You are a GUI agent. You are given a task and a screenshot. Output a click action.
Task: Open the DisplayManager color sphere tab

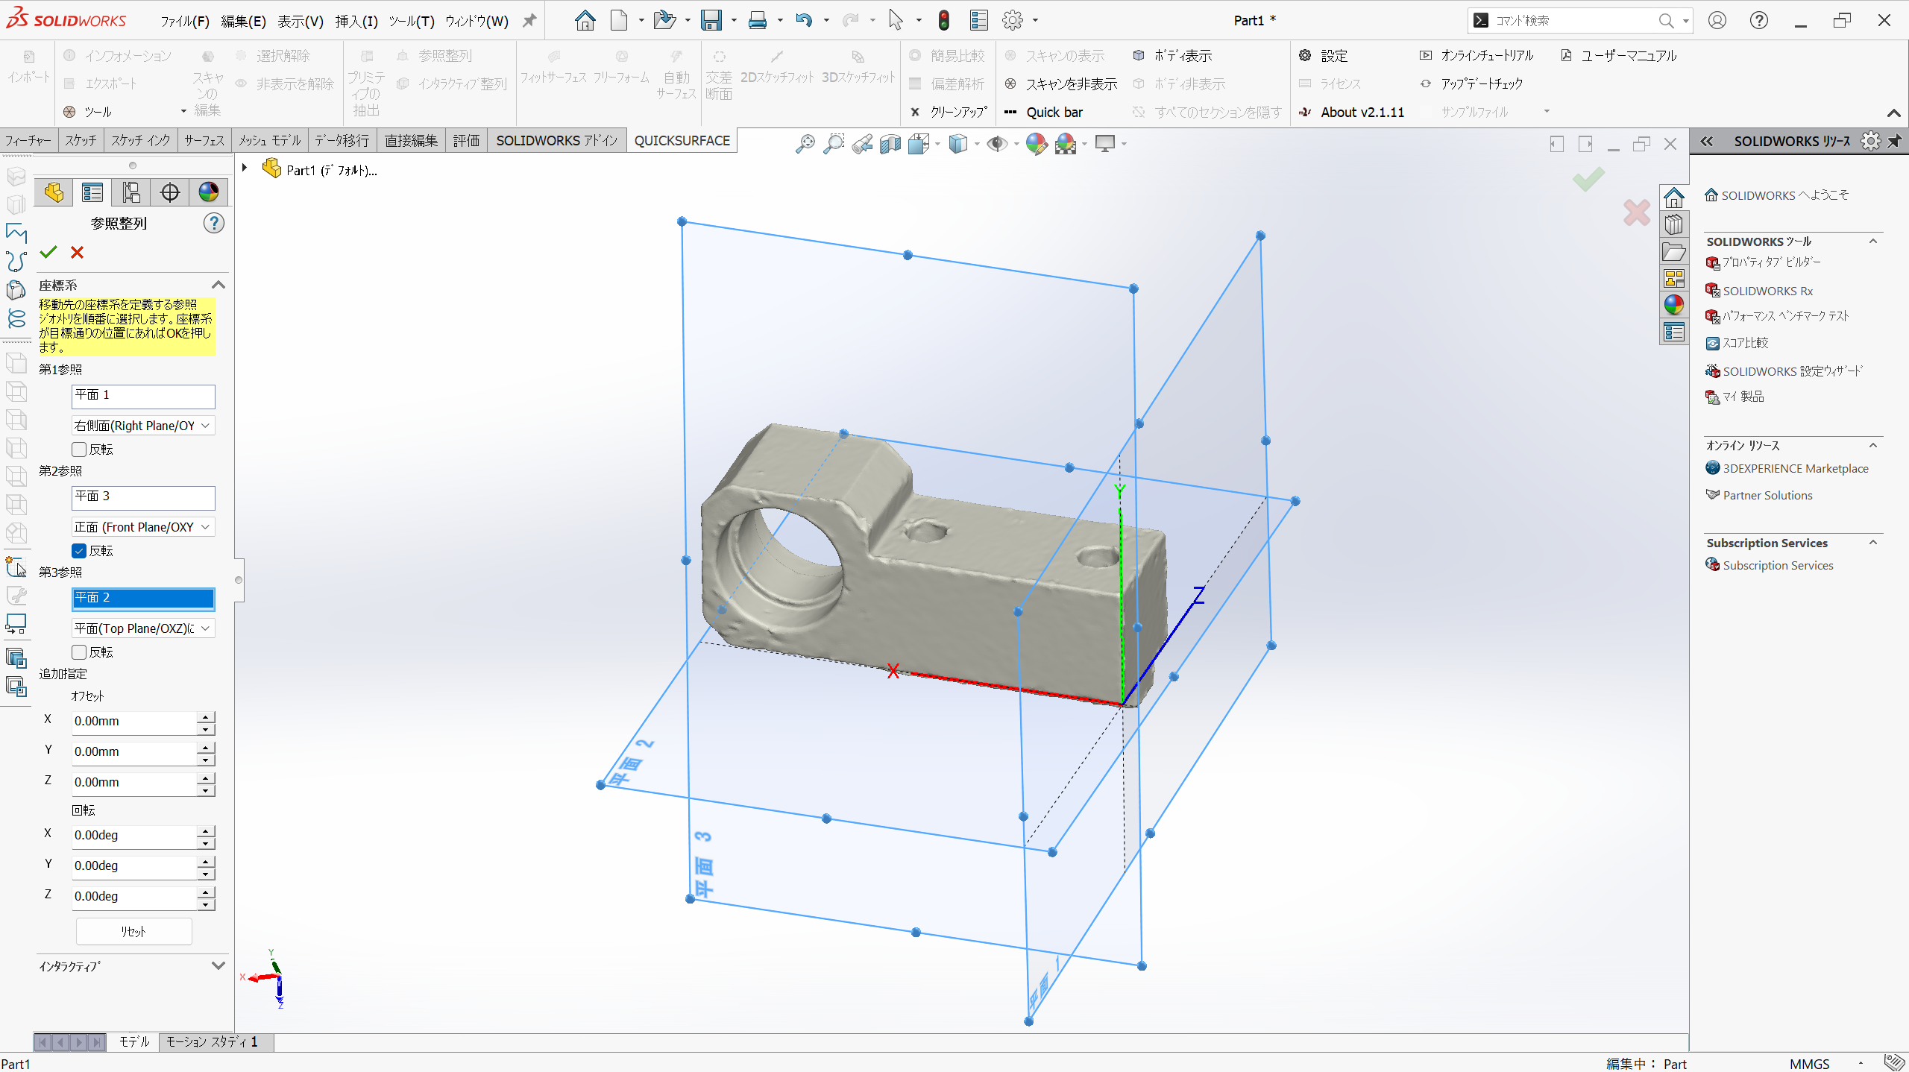point(209,193)
